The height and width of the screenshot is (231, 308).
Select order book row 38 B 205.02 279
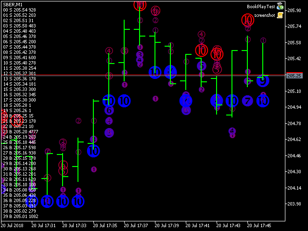[19, 211]
